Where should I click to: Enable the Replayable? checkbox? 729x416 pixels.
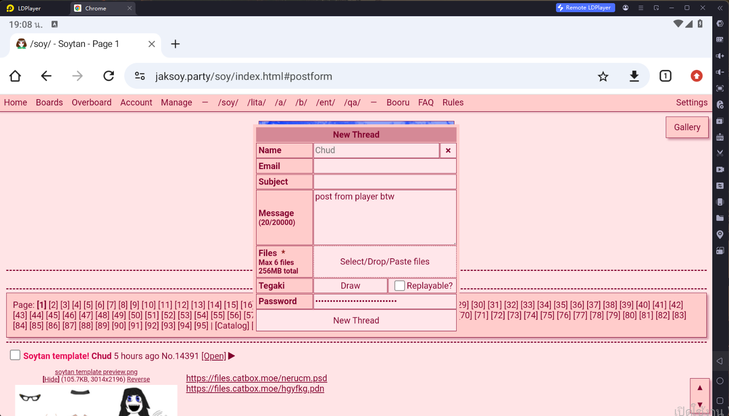tap(400, 286)
